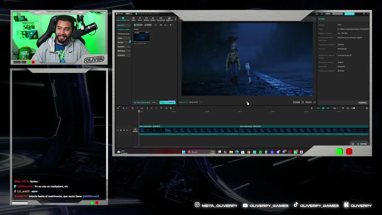Toggle the main track magnet
This screenshot has width=382, height=215.
point(318,108)
